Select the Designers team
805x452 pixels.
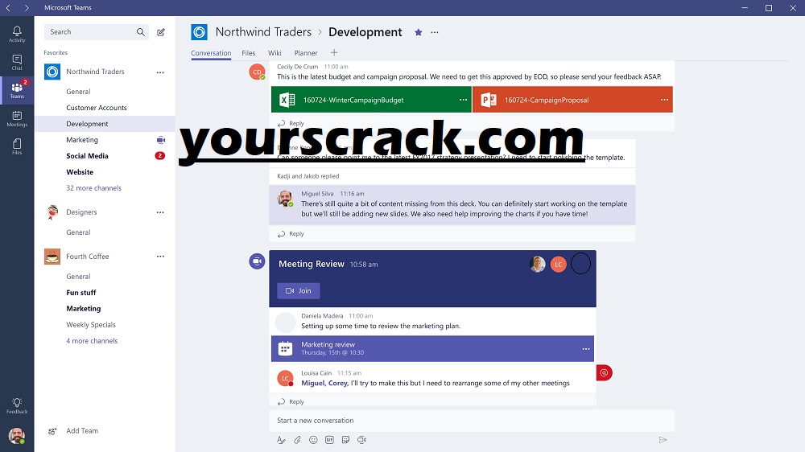tap(81, 212)
